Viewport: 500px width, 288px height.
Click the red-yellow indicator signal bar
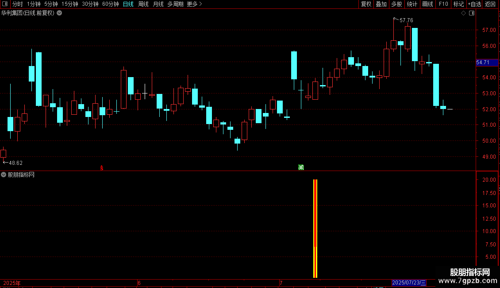[x=315, y=229]
